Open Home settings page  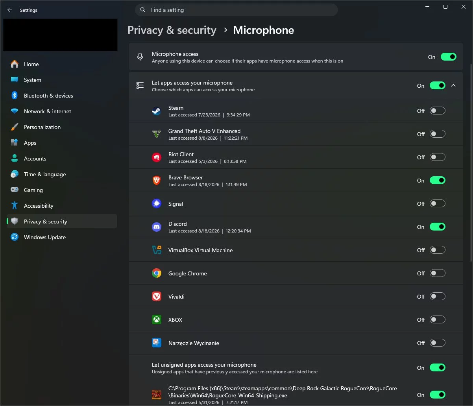point(62,64)
